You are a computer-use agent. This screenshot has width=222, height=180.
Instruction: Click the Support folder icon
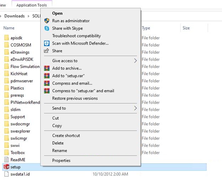click(x=6, y=117)
